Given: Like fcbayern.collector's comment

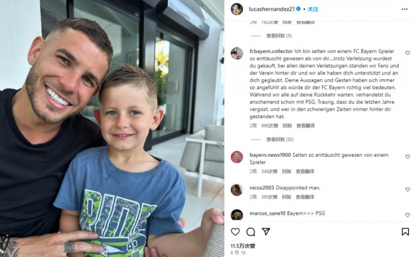Looking at the screenshot, I should point(407,53).
